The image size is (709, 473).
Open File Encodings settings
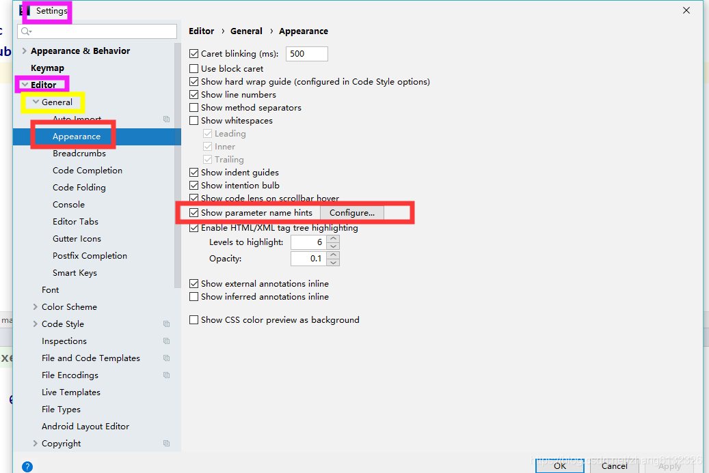pyautogui.click(x=70, y=375)
